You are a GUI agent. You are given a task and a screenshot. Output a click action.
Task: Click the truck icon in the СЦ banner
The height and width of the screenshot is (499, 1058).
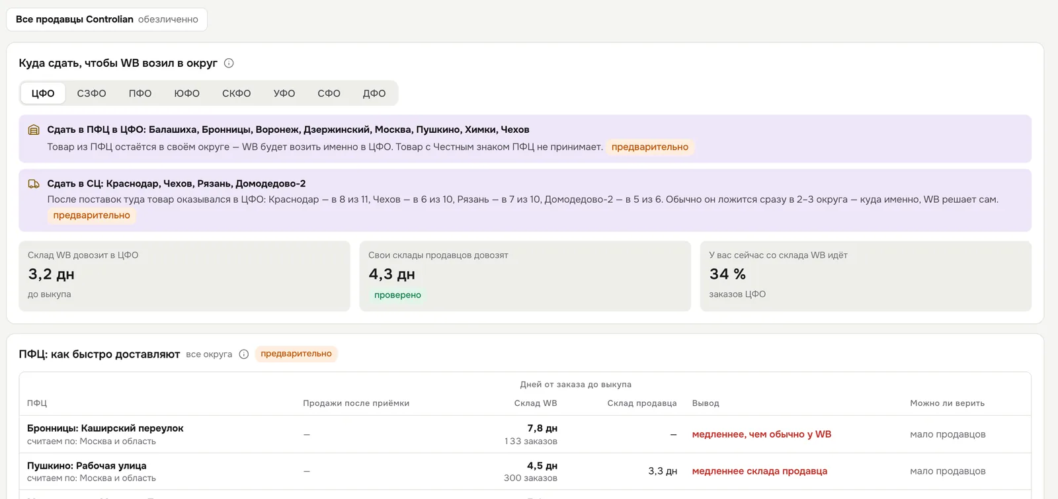(x=34, y=184)
